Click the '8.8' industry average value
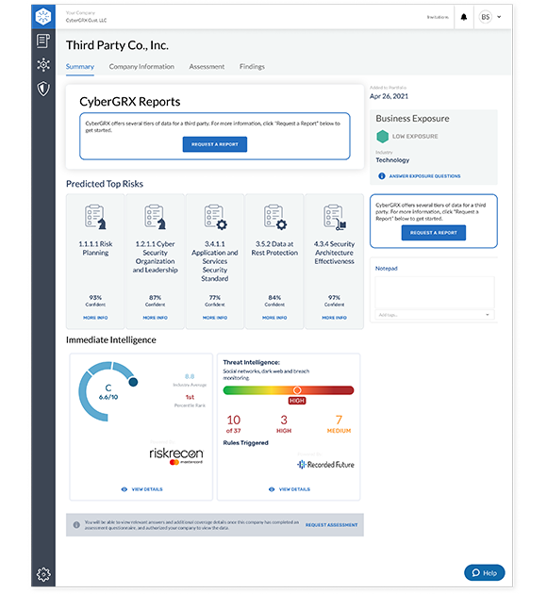The width and height of the screenshot is (547, 594). [x=190, y=376]
